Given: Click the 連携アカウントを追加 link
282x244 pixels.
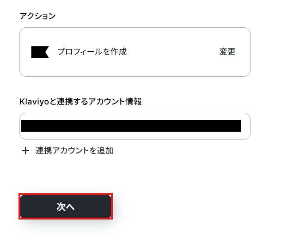Looking at the screenshot, I should [74, 151].
